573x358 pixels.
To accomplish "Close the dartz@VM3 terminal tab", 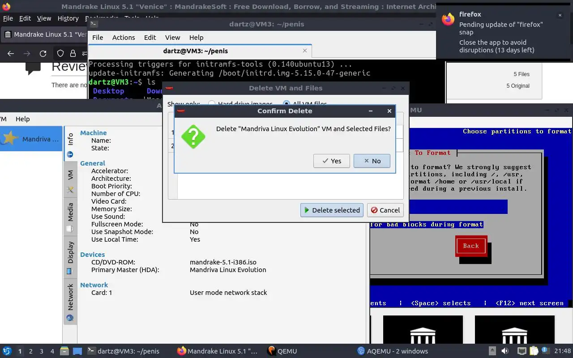I will [305, 51].
